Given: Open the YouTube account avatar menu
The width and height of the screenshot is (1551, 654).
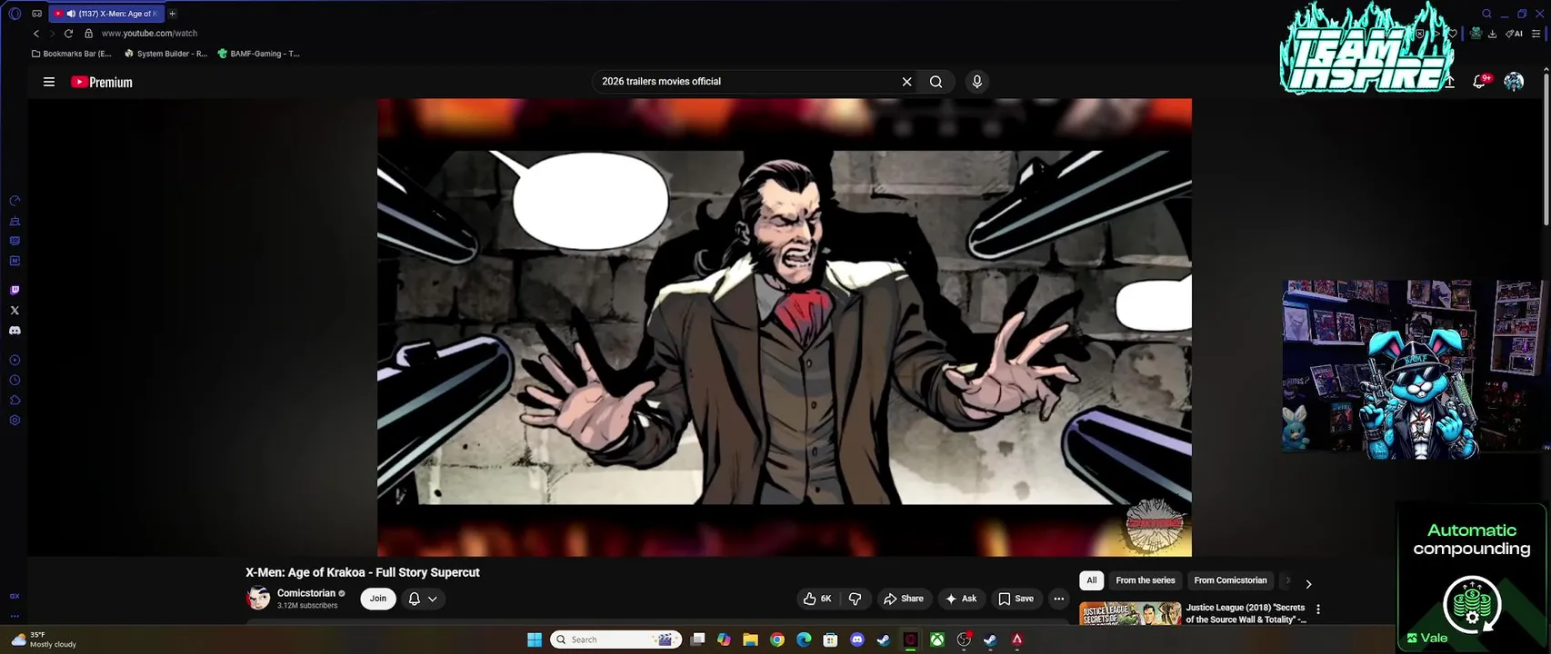Looking at the screenshot, I should 1514,82.
